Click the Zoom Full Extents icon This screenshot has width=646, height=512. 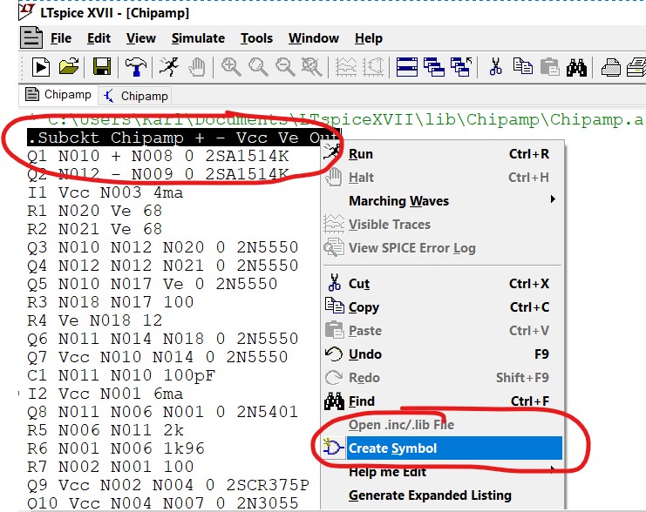312,67
